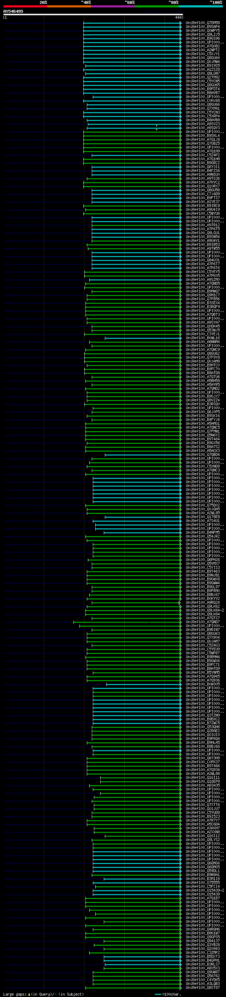Click the cyan alignment bar of UniRef100_B3M1I6
This screenshot has height=997, width=226.
coord(143,879)
